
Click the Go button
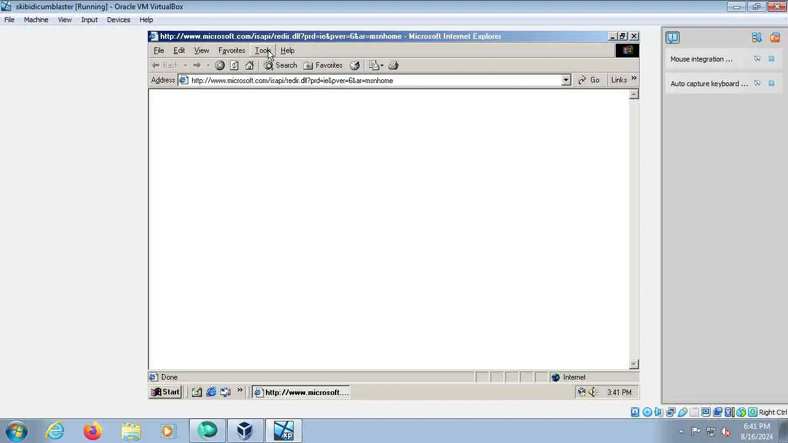(589, 80)
